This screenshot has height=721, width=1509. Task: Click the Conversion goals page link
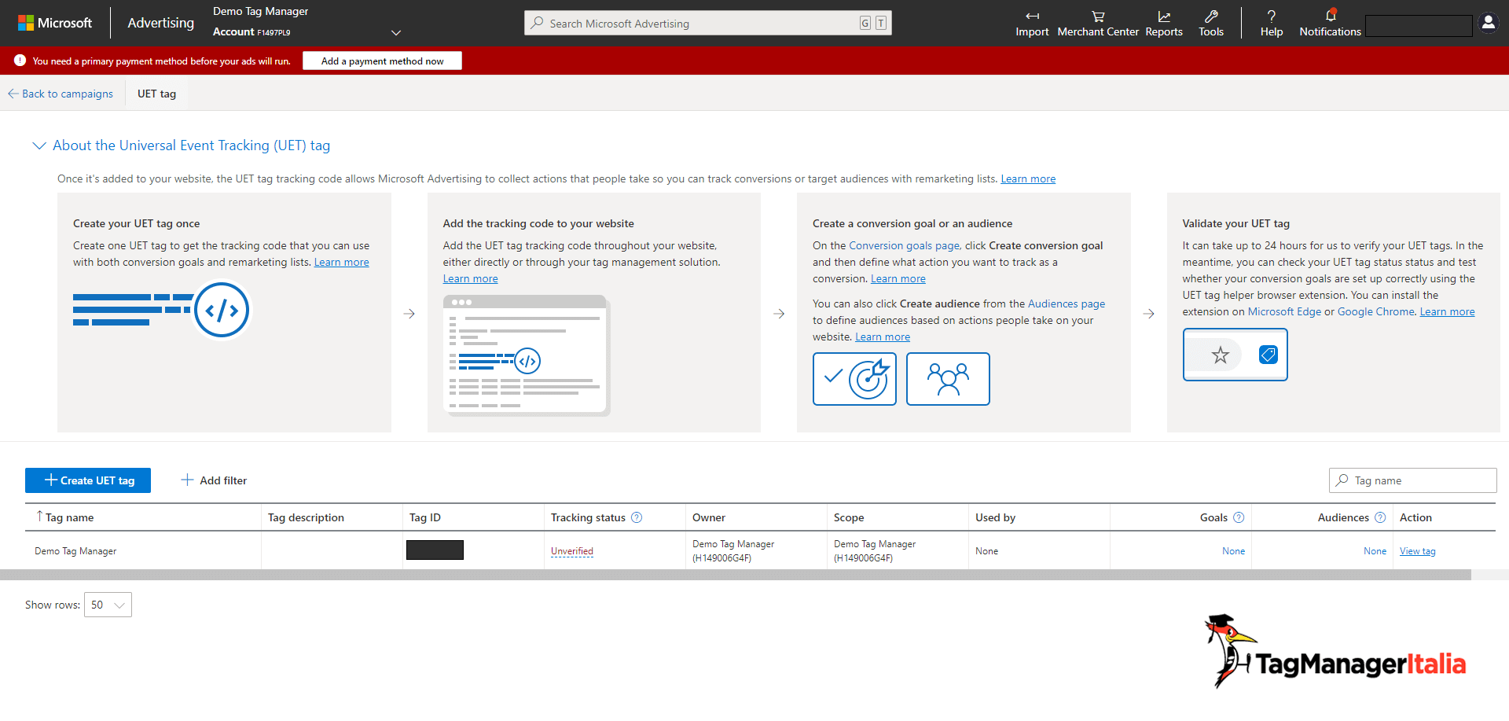[x=904, y=245]
